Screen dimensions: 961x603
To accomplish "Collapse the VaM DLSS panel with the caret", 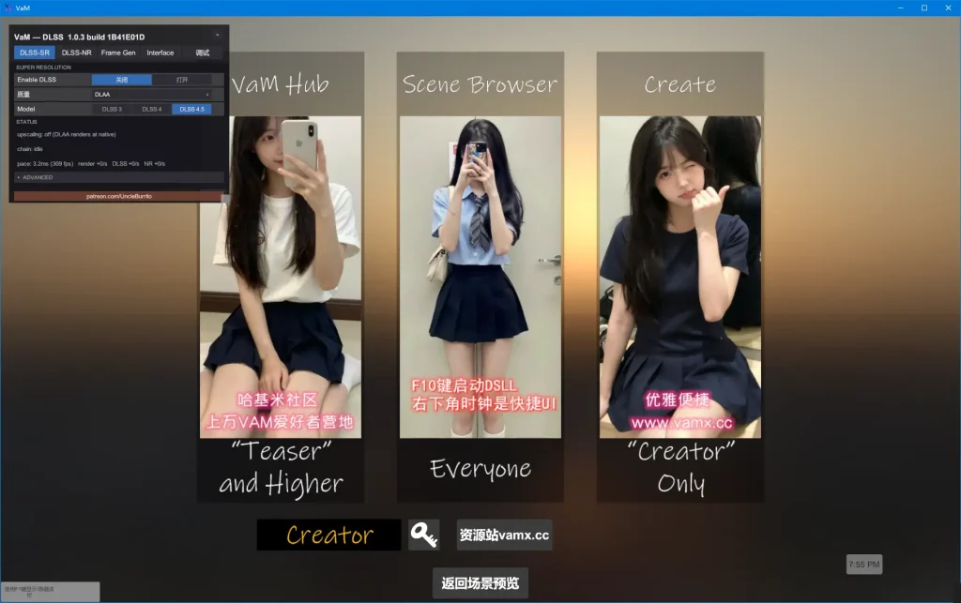I will [217, 36].
